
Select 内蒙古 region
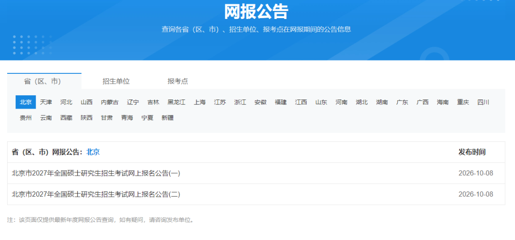110,102
